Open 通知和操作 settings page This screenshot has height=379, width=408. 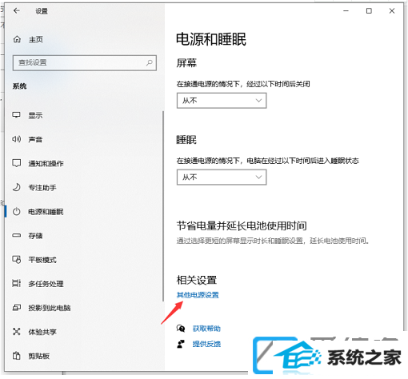coord(46,163)
